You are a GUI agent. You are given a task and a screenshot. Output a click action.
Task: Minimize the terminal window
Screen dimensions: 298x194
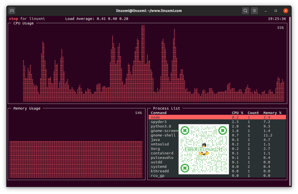pyautogui.click(x=266, y=11)
